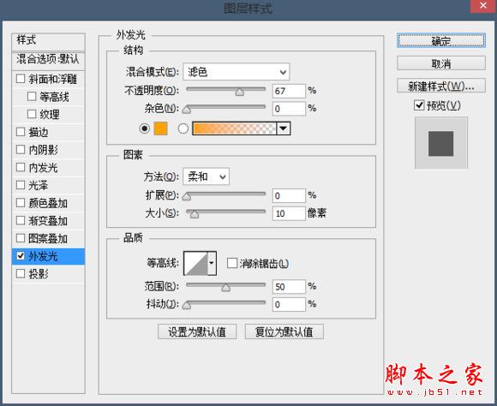Click the 大小 value field showing 10
The image size is (497, 406).
click(x=289, y=213)
